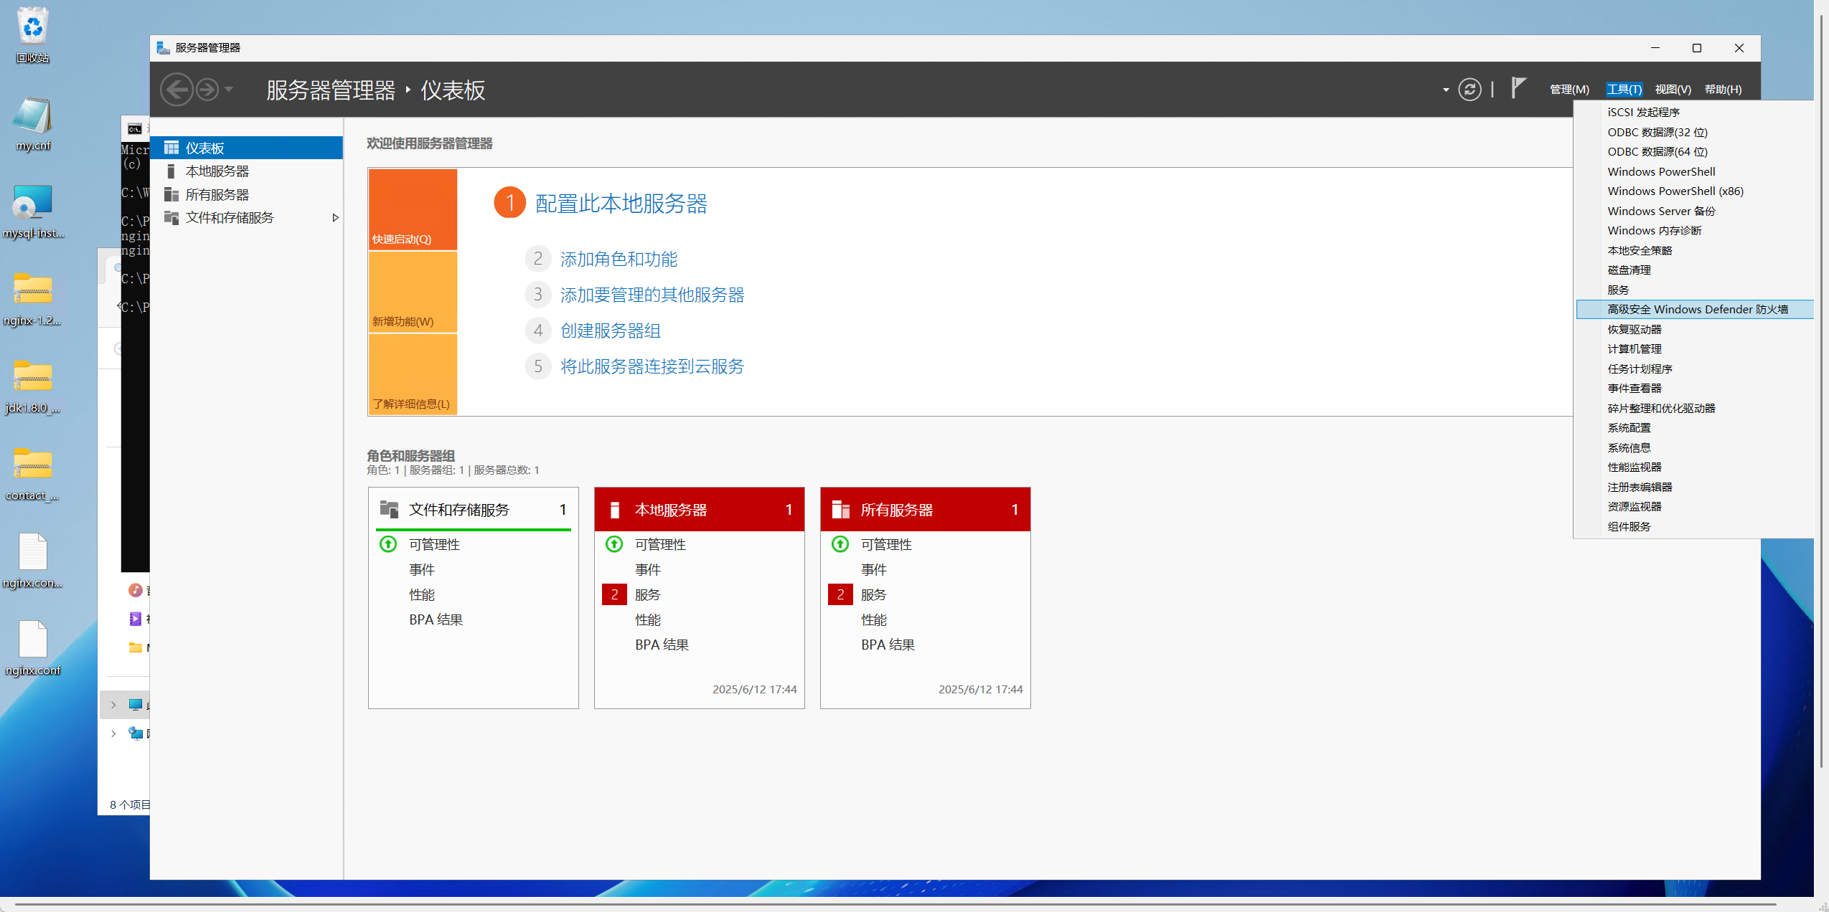Click the forward navigation arrow icon
The width and height of the screenshot is (1829, 912).
pos(207,90)
